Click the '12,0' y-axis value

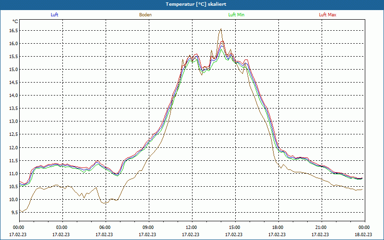[14, 148]
